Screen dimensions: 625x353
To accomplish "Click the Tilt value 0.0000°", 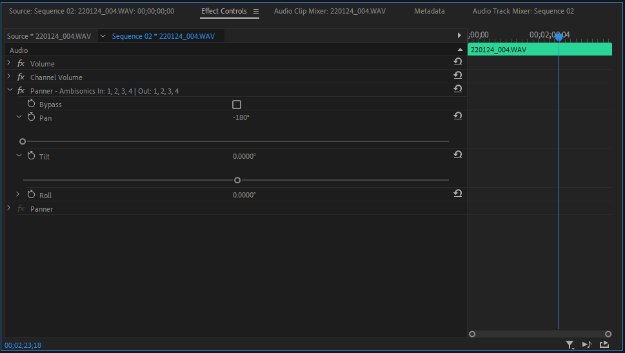I will click(x=244, y=156).
